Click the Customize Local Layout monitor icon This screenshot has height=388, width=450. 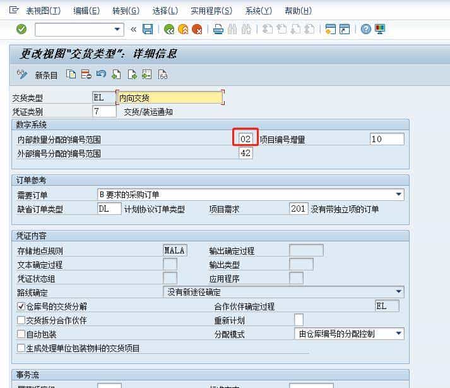380,29
